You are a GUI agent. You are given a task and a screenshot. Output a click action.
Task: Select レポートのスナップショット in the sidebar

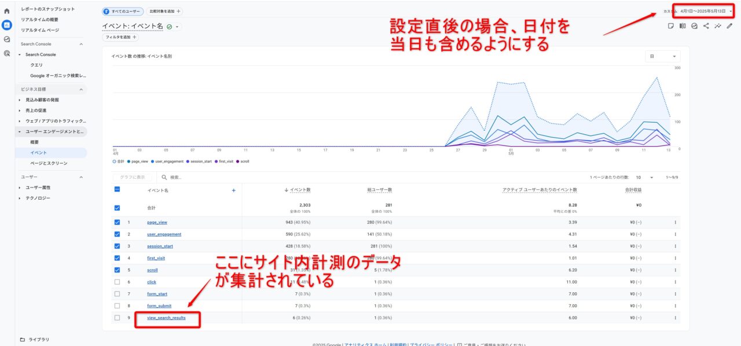(47, 9)
